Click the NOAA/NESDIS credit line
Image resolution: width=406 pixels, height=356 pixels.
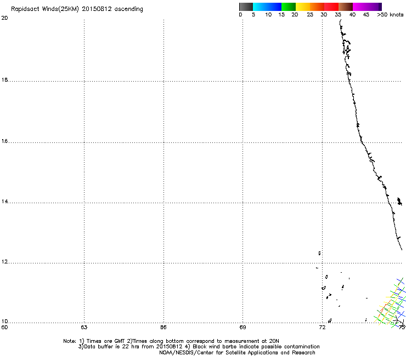[x=237, y=353]
